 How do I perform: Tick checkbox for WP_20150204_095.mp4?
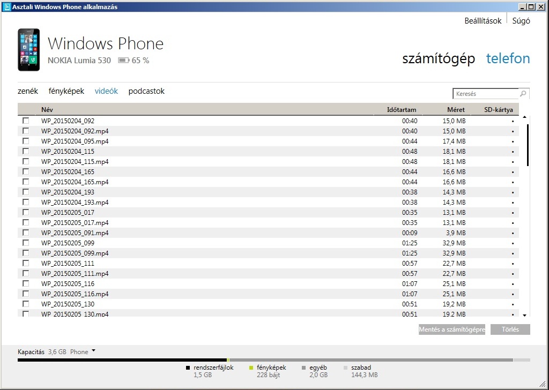(26, 141)
